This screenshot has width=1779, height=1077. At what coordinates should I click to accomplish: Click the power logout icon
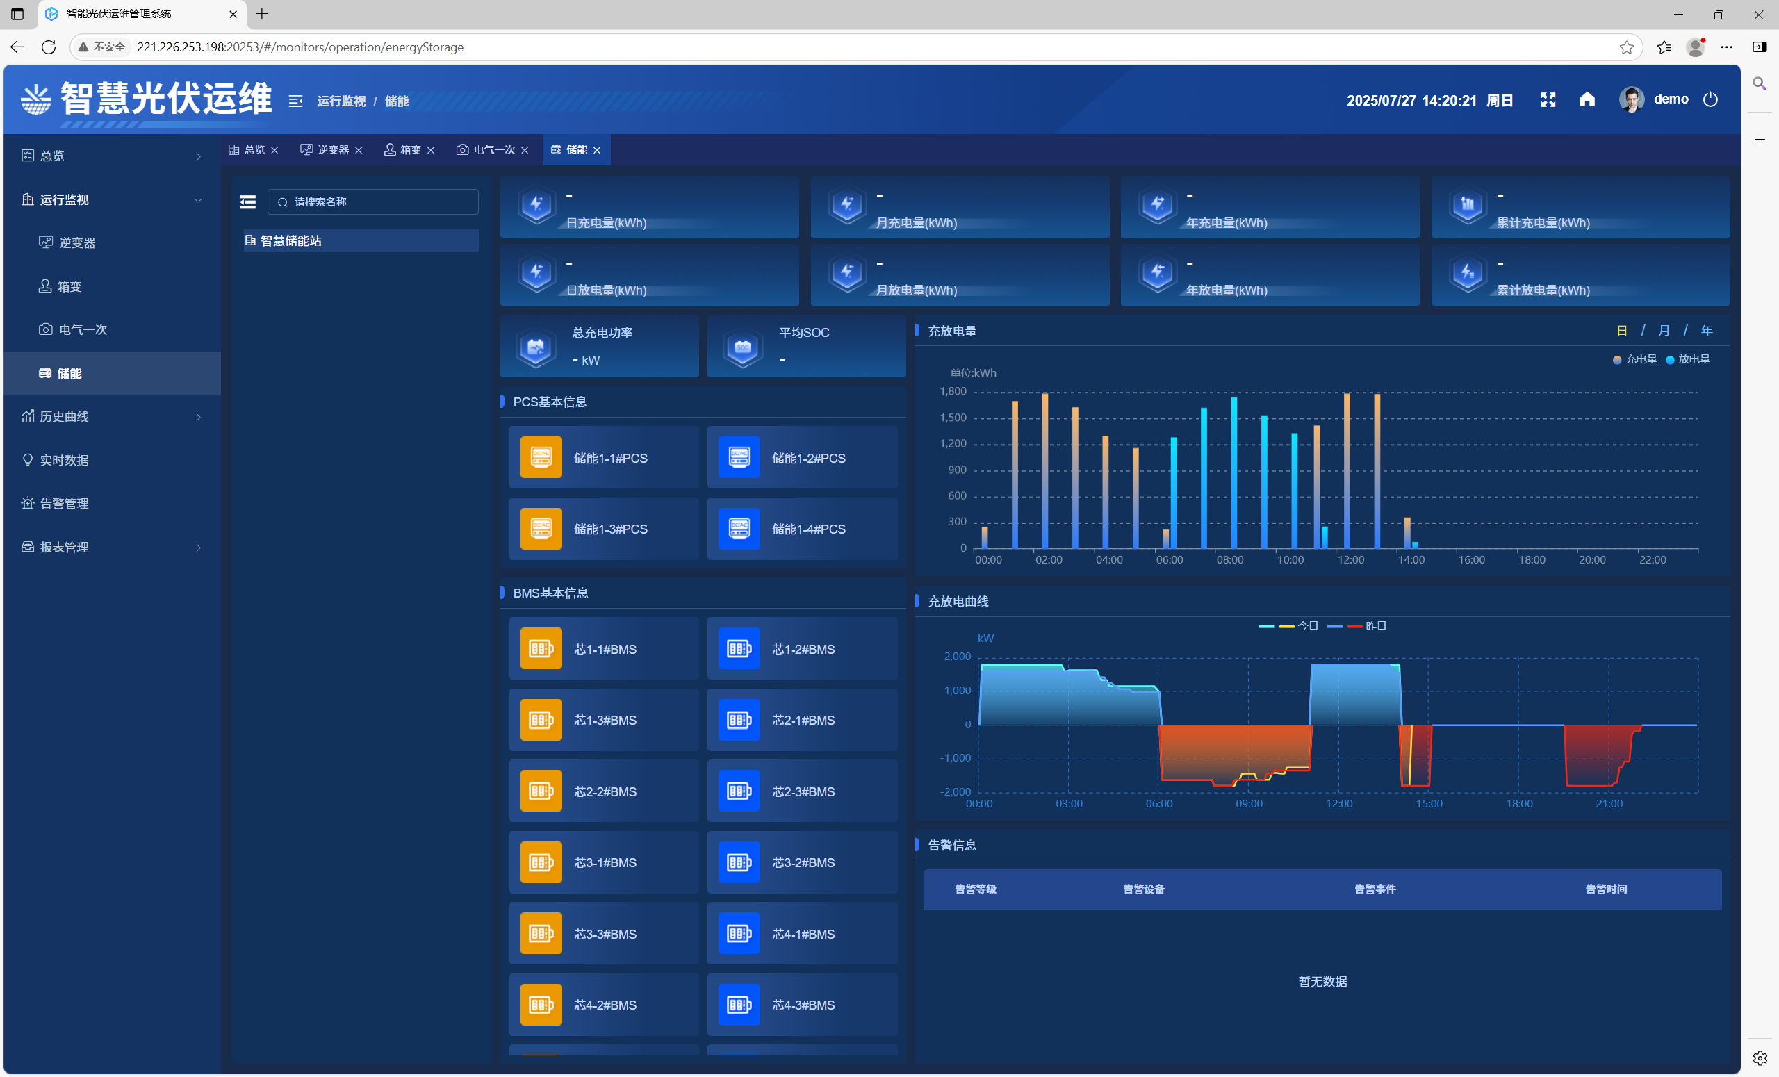(1710, 99)
